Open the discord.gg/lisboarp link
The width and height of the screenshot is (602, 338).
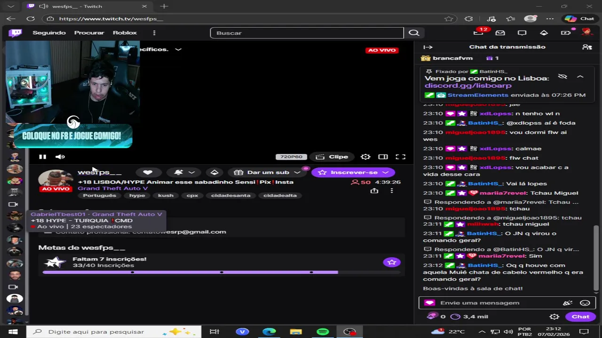pos(468,85)
